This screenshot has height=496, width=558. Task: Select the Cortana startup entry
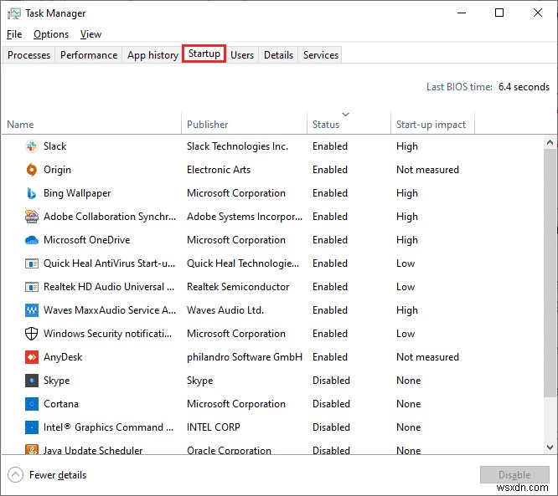[x=61, y=404]
